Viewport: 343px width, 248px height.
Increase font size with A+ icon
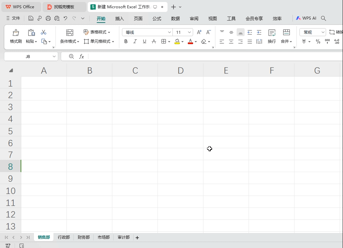[x=199, y=32]
